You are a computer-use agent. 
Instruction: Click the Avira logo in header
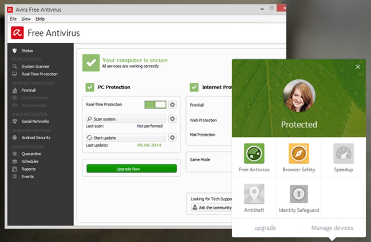click(x=17, y=33)
